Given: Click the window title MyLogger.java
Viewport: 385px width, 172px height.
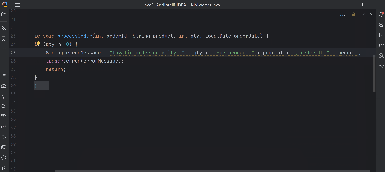Looking at the screenshot, I should (x=205, y=5).
